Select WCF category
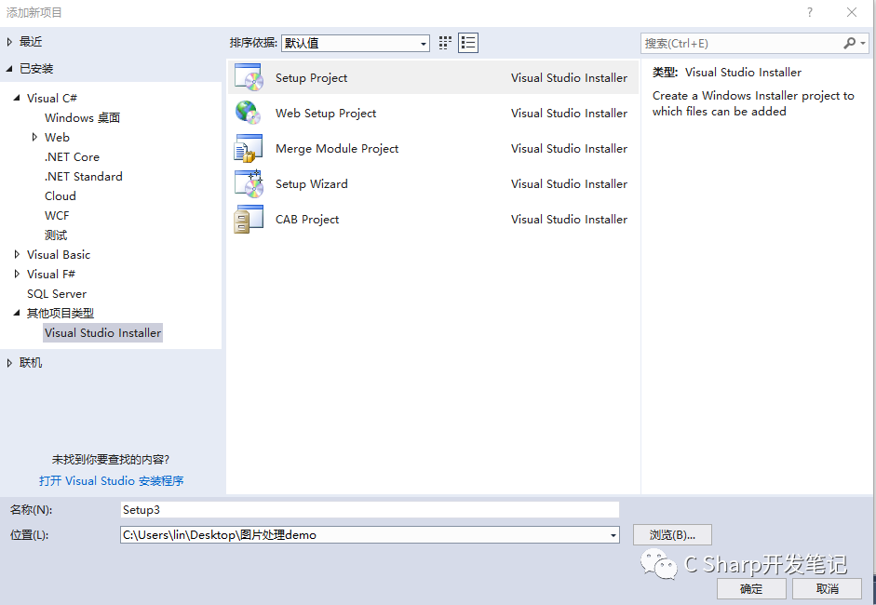Screen dimensions: 876x605 tap(57, 216)
